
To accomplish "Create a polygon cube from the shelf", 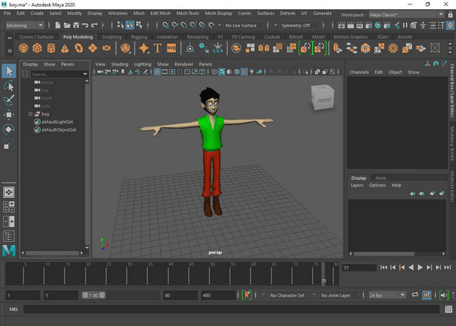I will 38,48.
